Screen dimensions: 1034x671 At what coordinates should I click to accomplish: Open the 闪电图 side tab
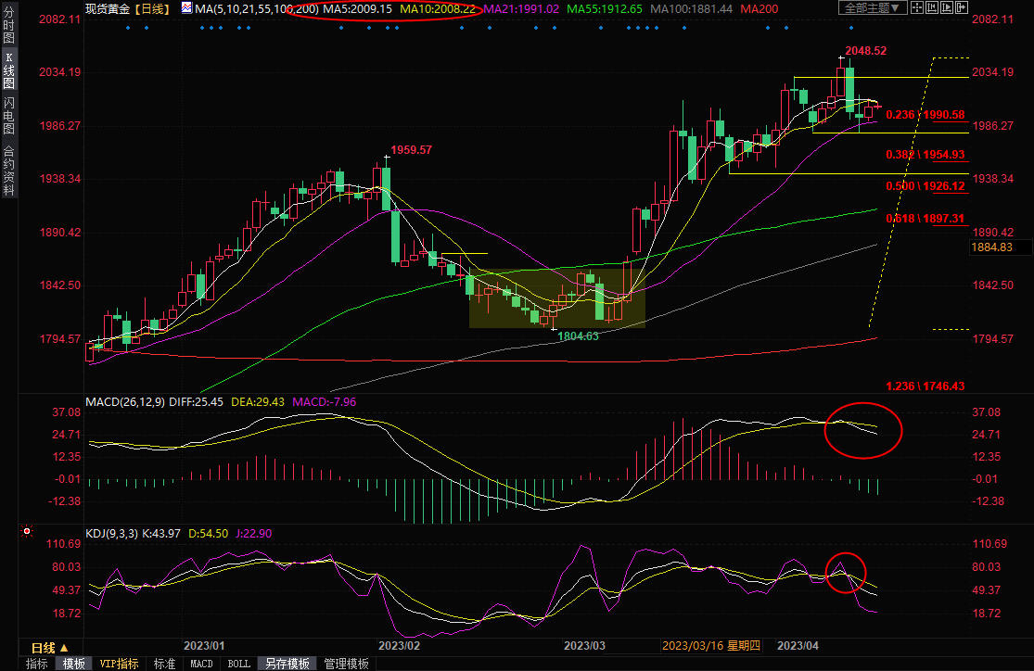8,115
